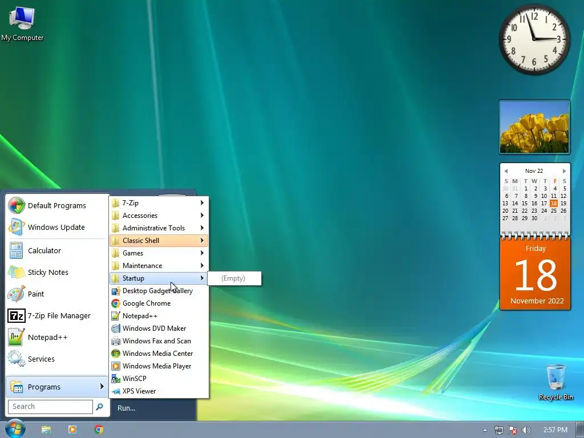
Task: Open Media Player taskbar icon
Action: (72, 429)
